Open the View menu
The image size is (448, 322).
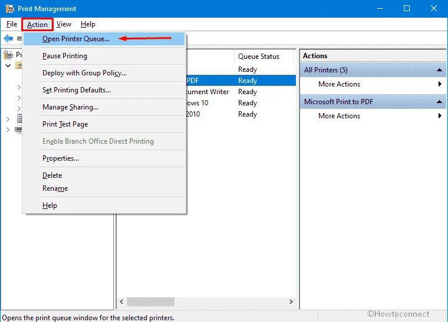point(64,24)
